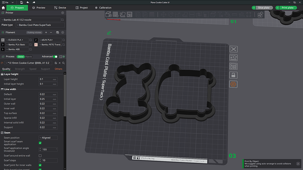Open the Seam position Aligned dropdown

tap(48, 138)
